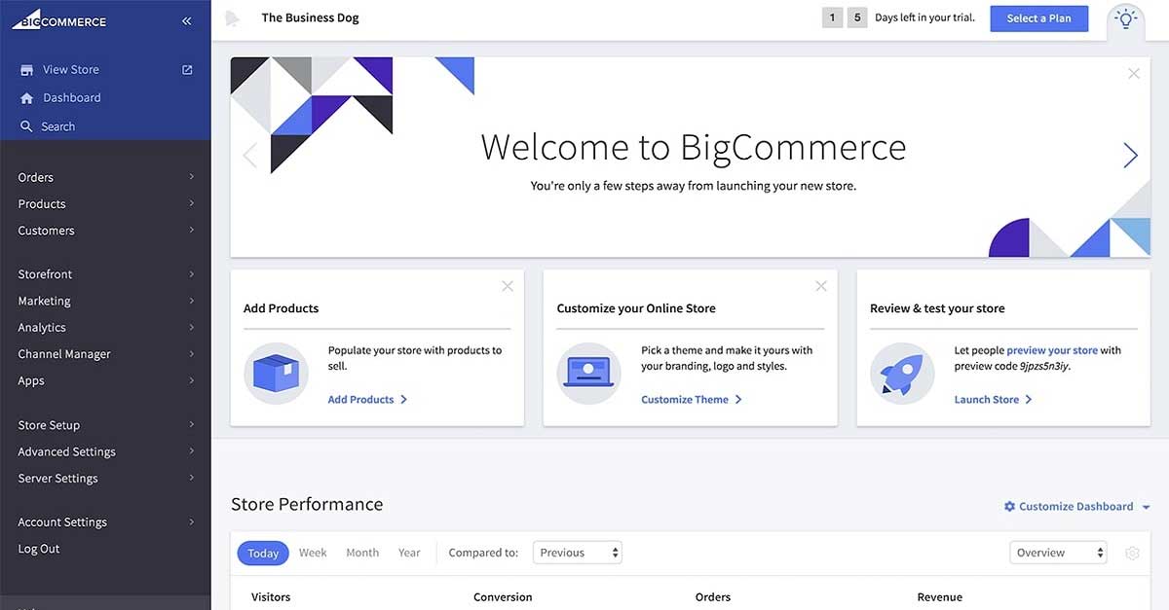Image resolution: width=1169 pixels, height=610 pixels.
Task: Click the Customize Theme link
Action: [x=692, y=400]
